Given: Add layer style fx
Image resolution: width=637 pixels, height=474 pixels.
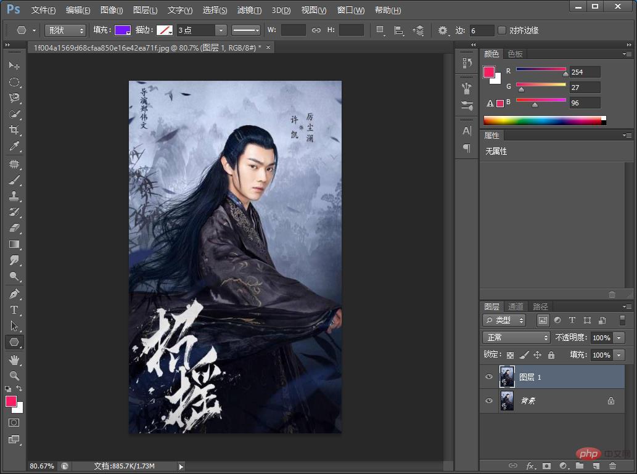Looking at the screenshot, I should [x=530, y=466].
